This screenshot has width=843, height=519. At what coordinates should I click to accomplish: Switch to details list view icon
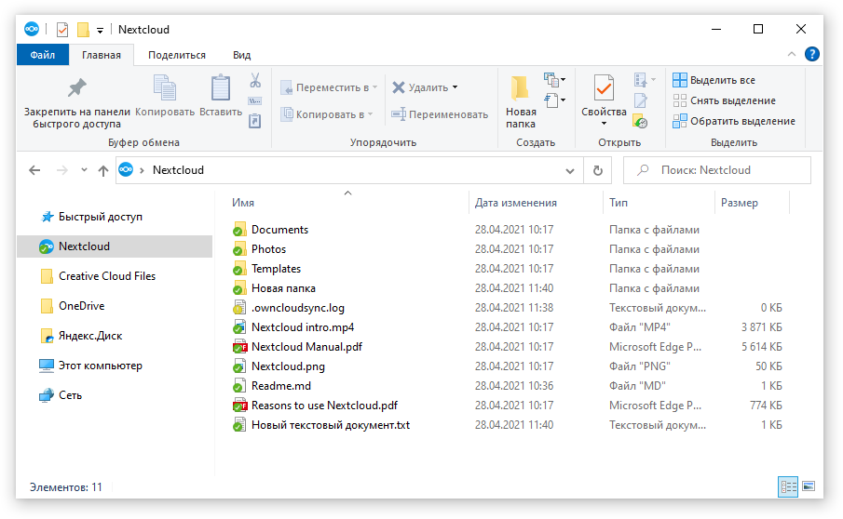[x=788, y=486]
